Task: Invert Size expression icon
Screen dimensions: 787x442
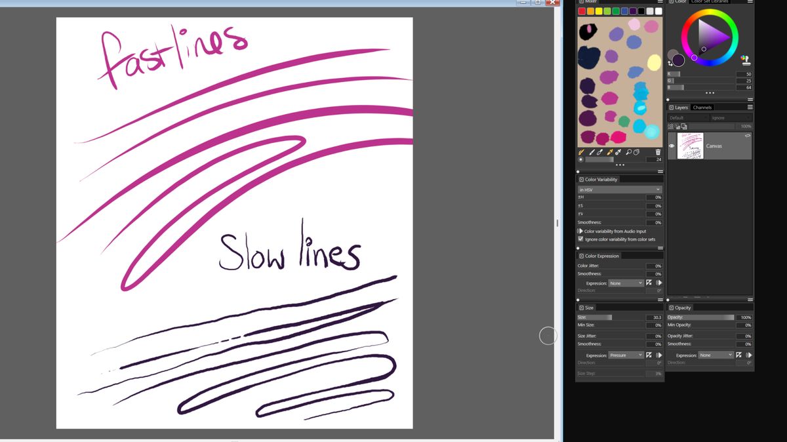Action: [x=649, y=355]
